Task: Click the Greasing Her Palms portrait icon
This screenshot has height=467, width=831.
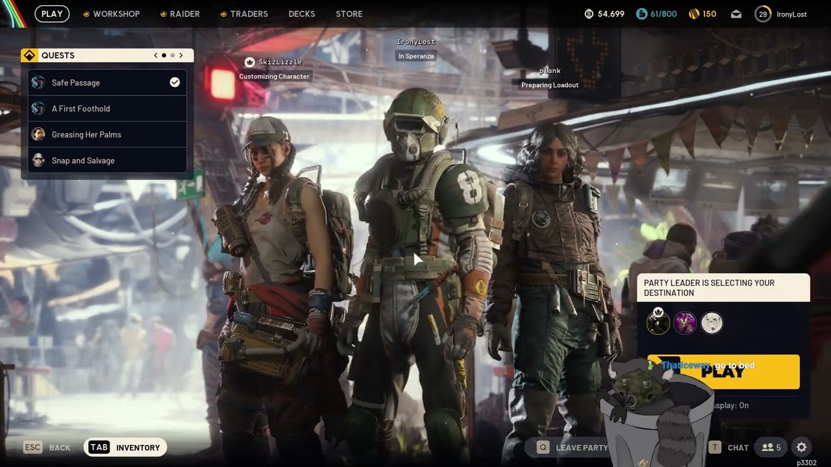Action: tap(38, 134)
